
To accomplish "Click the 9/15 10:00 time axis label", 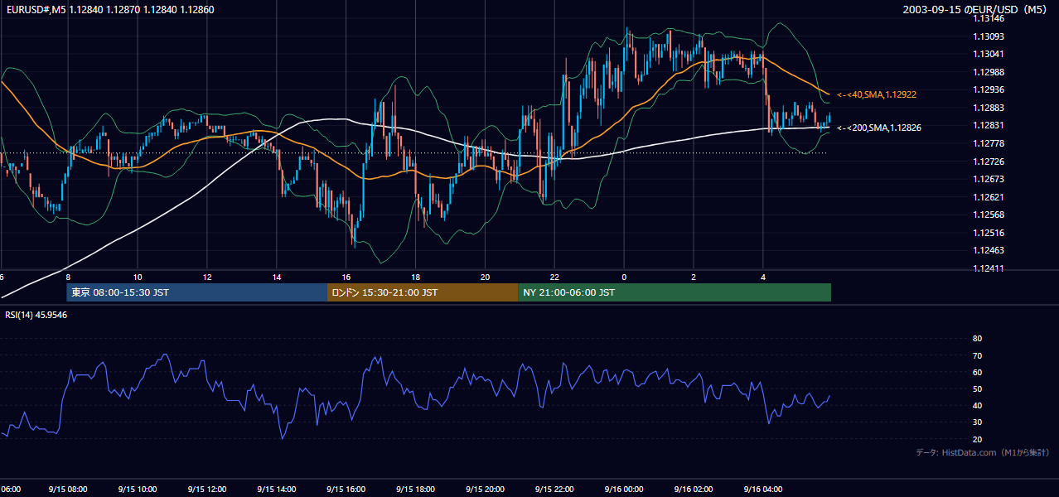I will coord(138,490).
